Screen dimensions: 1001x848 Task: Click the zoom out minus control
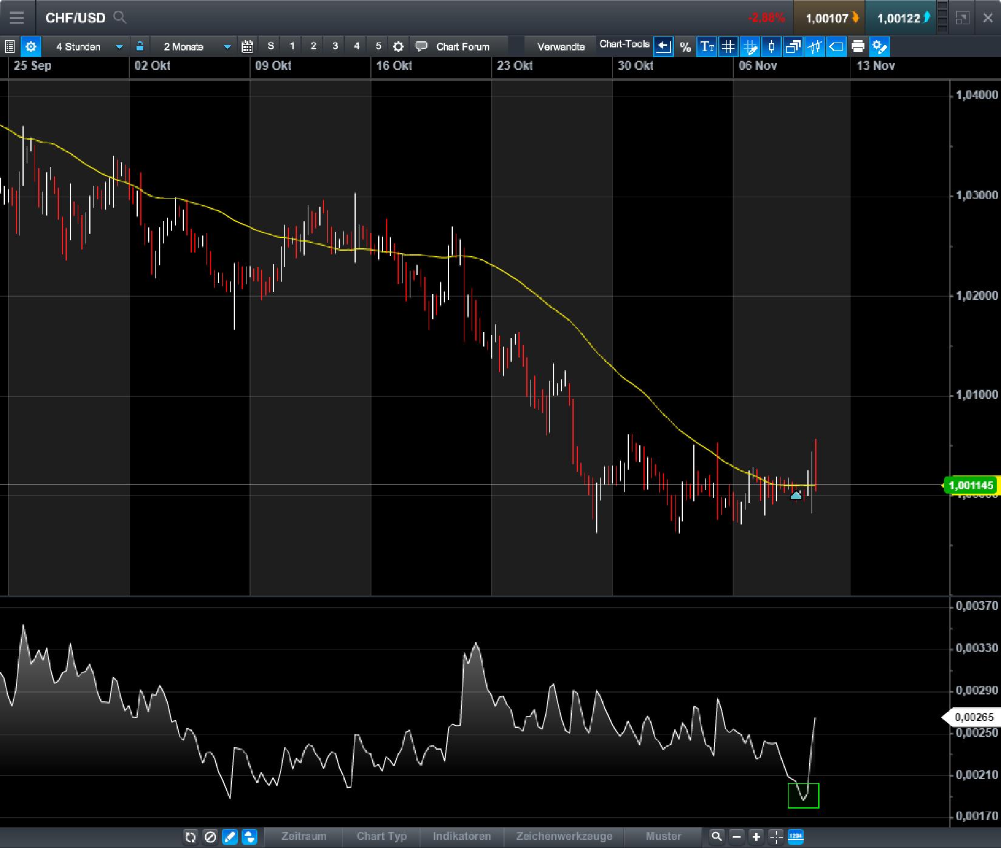pyautogui.click(x=736, y=836)
